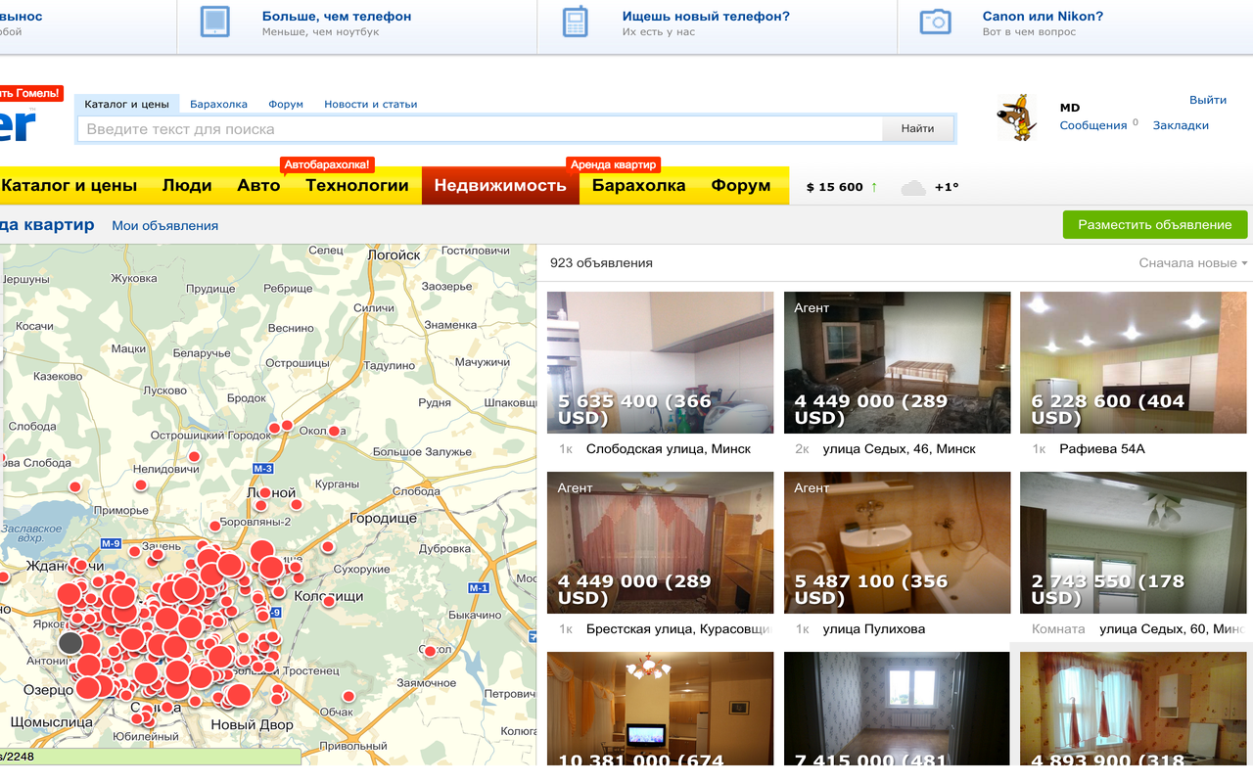Switch to the "Каталог и цены" search tab

pos(126,104)
